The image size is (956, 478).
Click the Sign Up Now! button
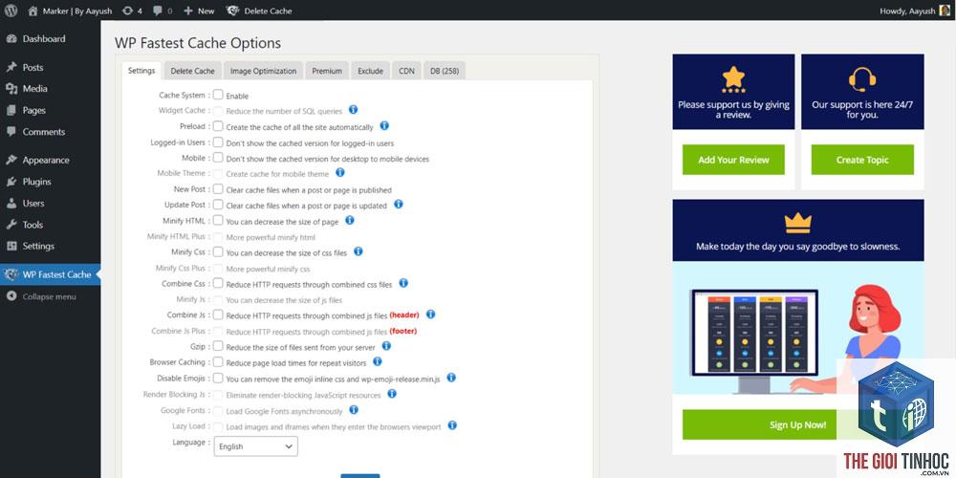pos(798,425)
